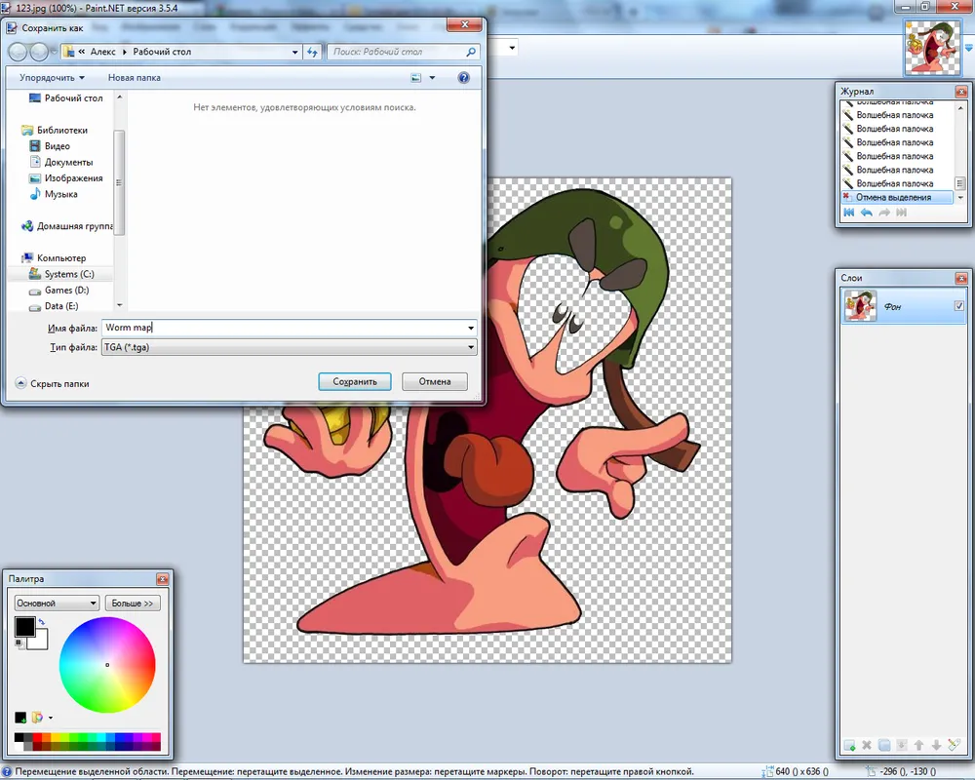
Task: Click the undo arrow in History panel
Action: pos(866,213)
